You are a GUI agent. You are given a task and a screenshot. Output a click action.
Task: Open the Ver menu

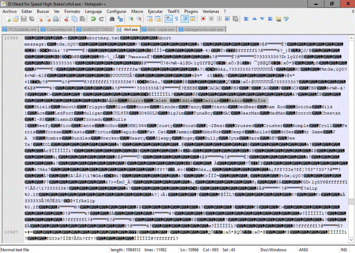[57, 12]
